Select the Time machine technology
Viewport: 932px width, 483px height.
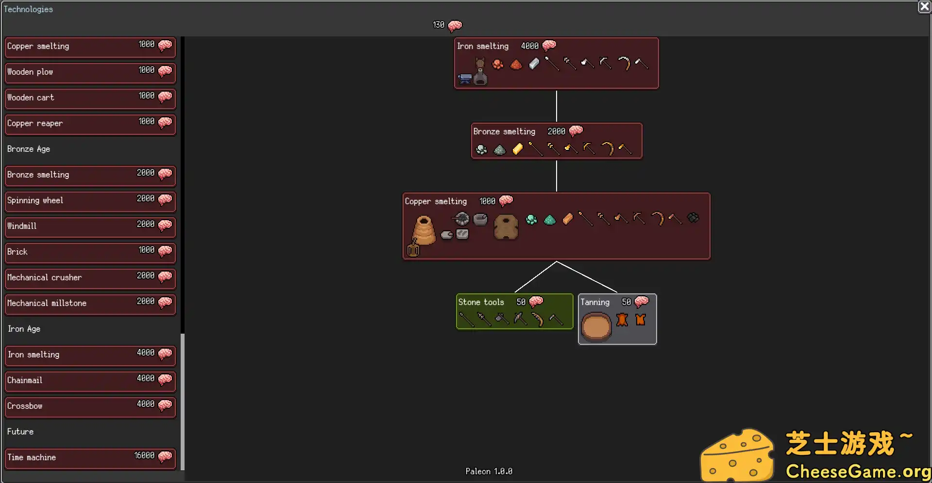pyautogui.click(x=90, y=458)
